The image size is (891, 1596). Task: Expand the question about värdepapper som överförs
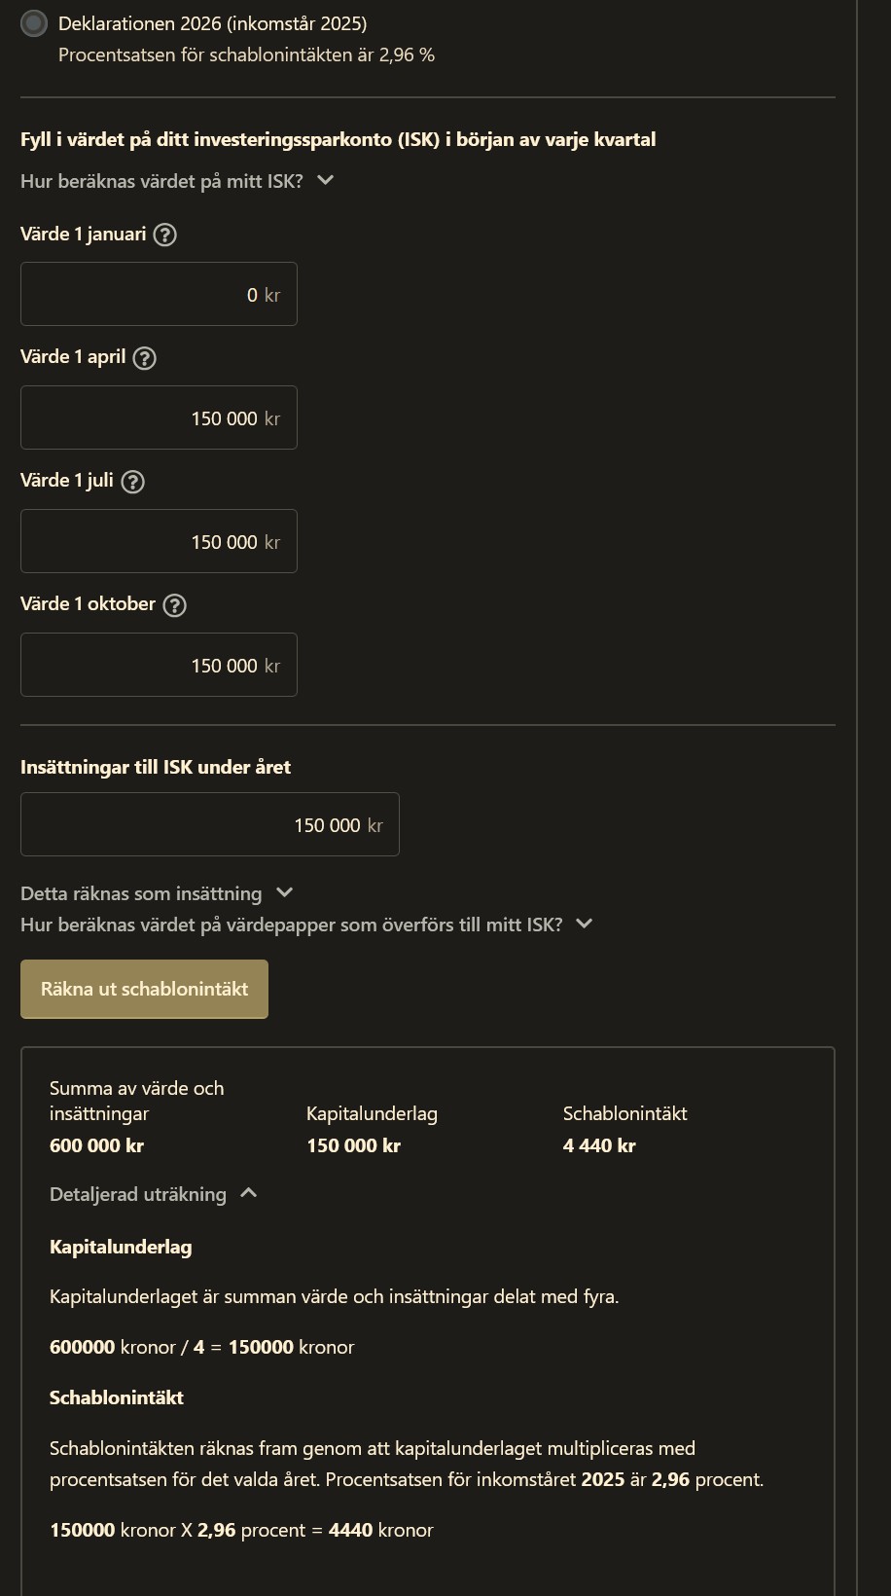click(305, 925)
